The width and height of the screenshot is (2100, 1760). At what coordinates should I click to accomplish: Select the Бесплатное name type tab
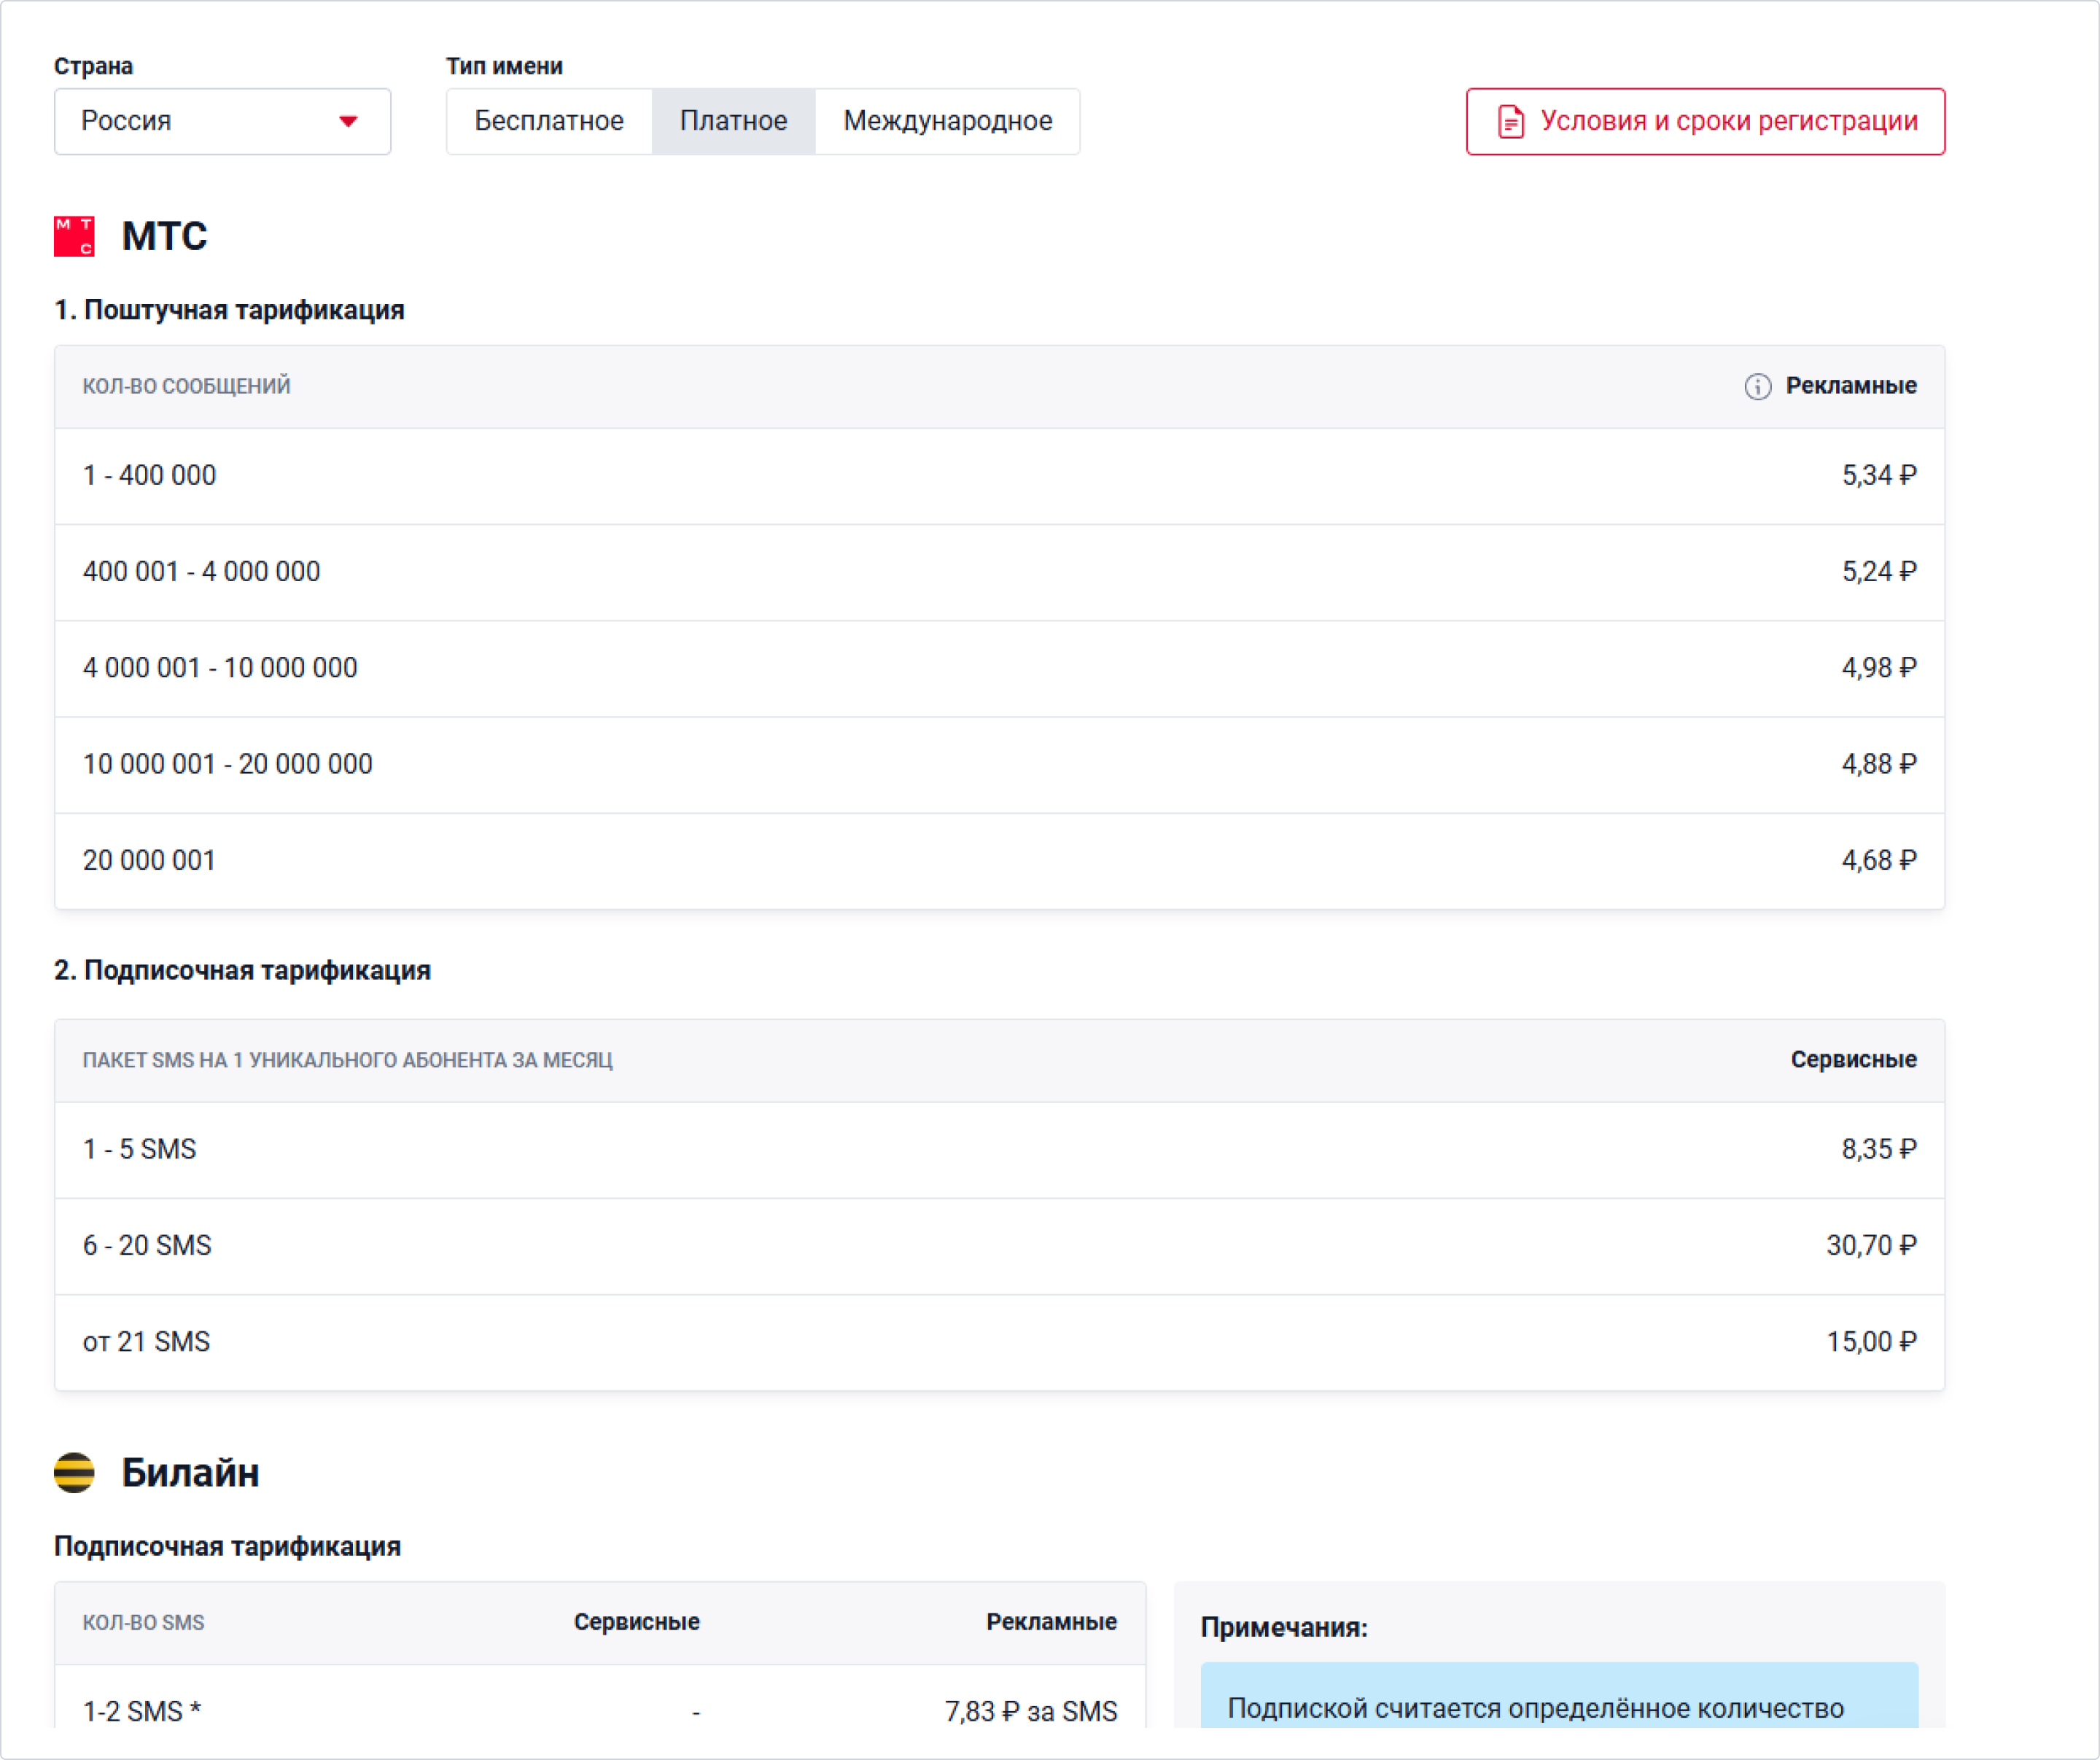tap(549, 122)
